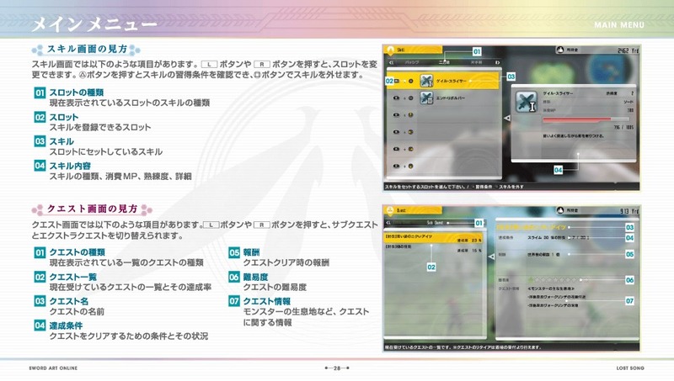Image resolution: width=674 pixels, height=381 pixels.
Task: Click the triangle pointer left of skill detail panel
Action: (x=507, y=118)
